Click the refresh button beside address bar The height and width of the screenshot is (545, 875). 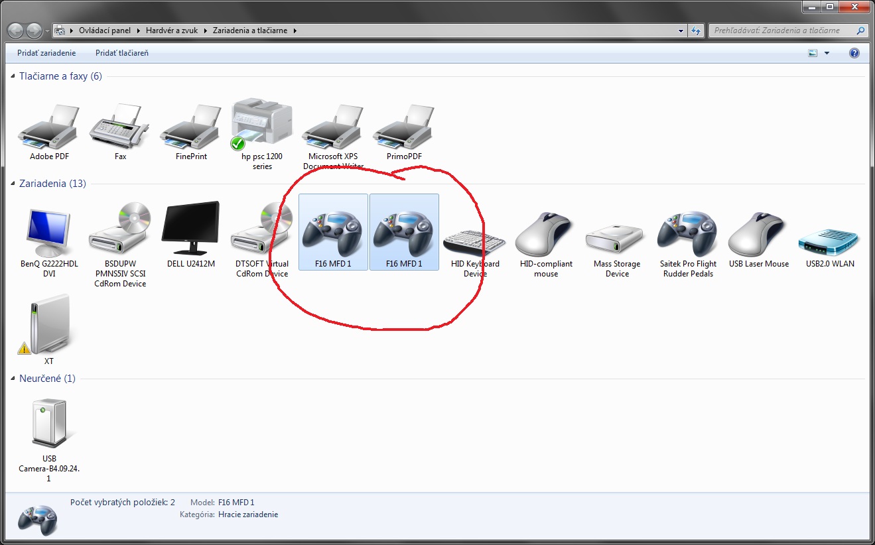pyautogui.click(x=696, y=30)
